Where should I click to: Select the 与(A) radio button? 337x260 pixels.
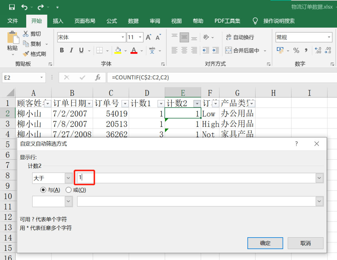(x=43, y=190)
